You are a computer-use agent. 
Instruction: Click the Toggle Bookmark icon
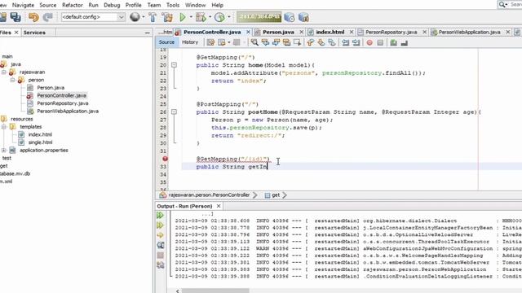332,42
